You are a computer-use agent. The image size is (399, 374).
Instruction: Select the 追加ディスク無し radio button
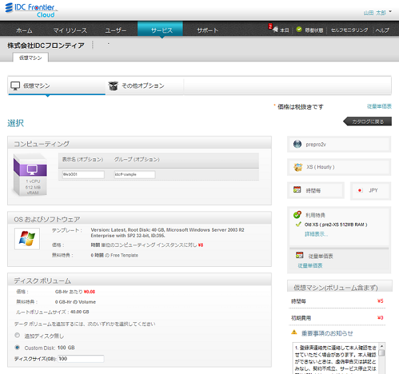pyautogui.click(x=17, y=335)
